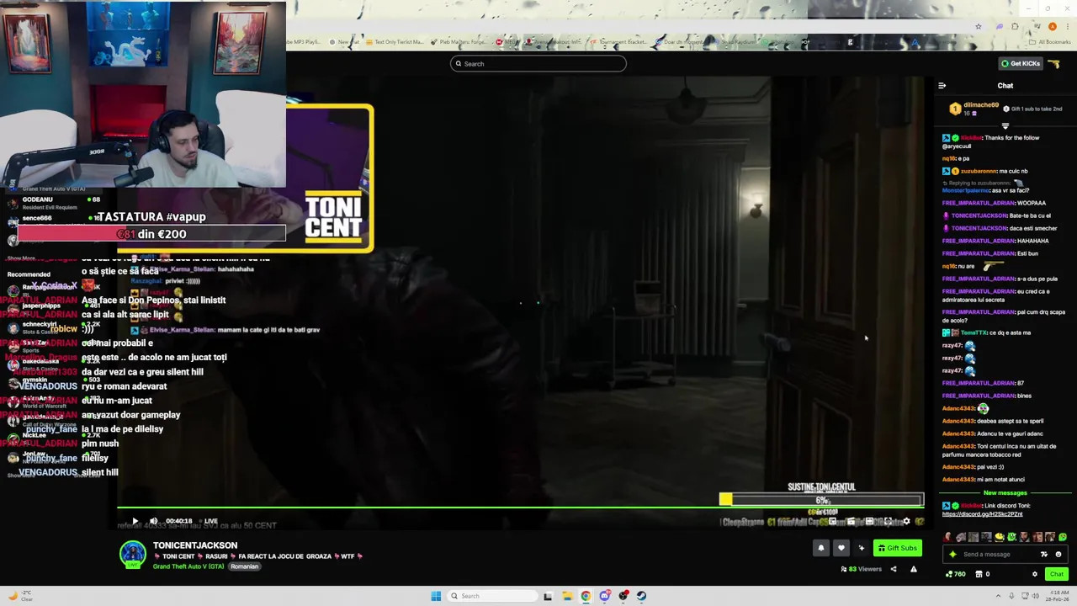1077x606 pixels.
Task: Click the Get KICKs button
Action: 1021,64
